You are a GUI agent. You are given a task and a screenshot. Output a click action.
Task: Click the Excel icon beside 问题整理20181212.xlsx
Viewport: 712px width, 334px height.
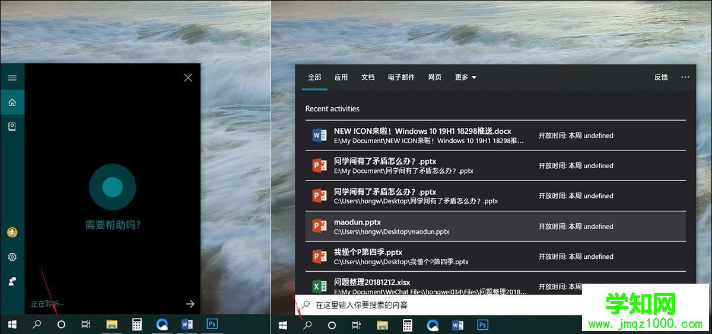(320, 287)
